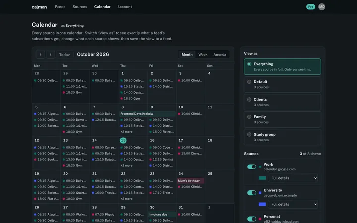
Task: Open 09:00 Code... event on October 16
Action: pos(162,147)
